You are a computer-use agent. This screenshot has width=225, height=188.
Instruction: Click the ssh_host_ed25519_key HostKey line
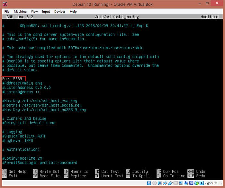point(44,110)
